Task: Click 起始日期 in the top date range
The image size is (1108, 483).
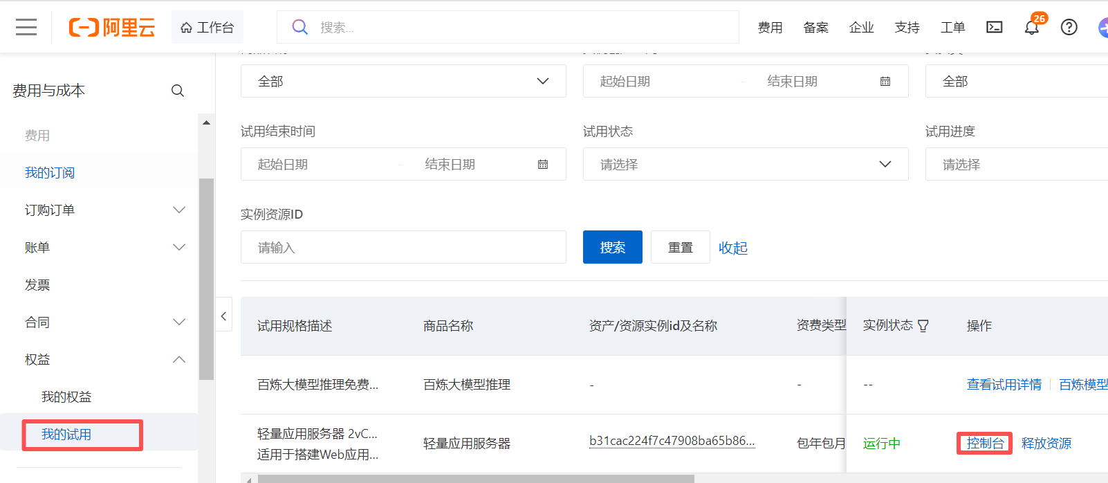Action: 625,82
